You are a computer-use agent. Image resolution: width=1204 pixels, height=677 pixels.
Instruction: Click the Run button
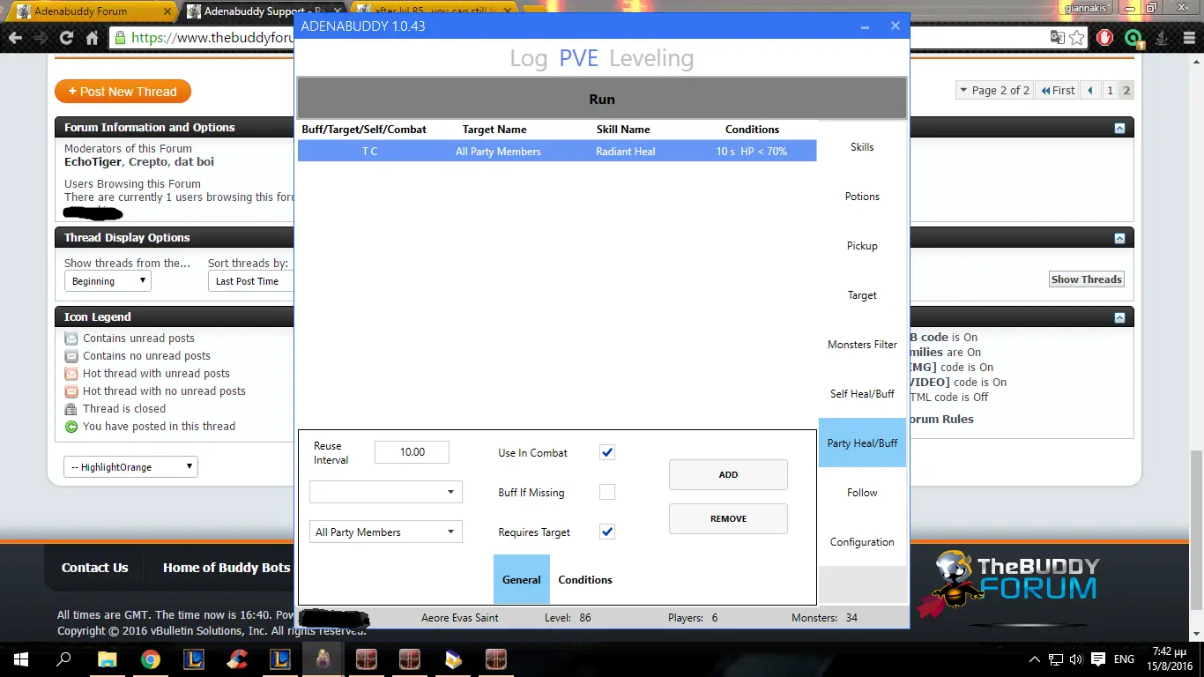pos(602,99)
